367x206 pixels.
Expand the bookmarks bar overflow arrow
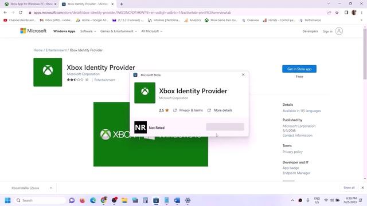361,21
